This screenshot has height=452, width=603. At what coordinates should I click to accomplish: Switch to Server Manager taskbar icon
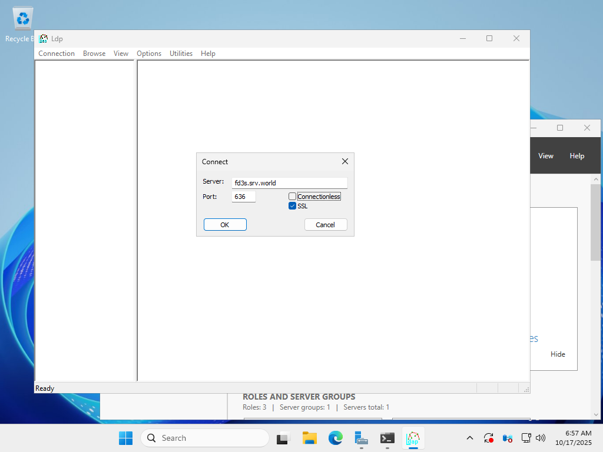pyautogui.click(x=362, y=438)
